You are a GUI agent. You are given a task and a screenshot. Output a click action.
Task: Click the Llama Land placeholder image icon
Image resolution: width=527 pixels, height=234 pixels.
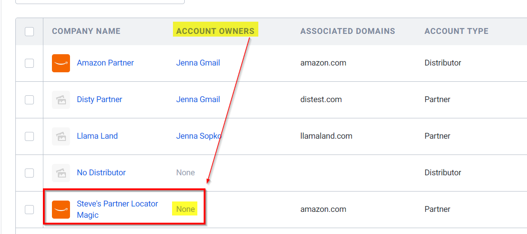pyautogui.click(x=61, y=136)
